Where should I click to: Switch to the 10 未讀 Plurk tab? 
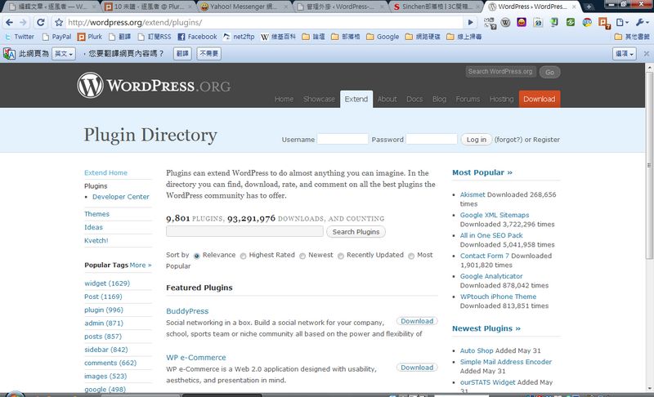pyautogui.click(x=147, y=7)
